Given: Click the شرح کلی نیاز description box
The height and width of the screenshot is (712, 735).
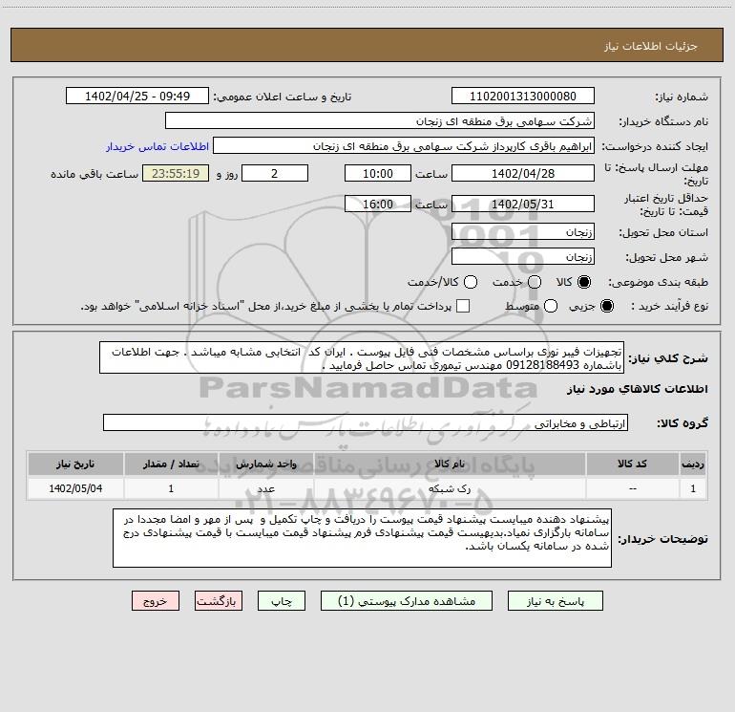Looking at the screenshot, I should click(362, 358).
